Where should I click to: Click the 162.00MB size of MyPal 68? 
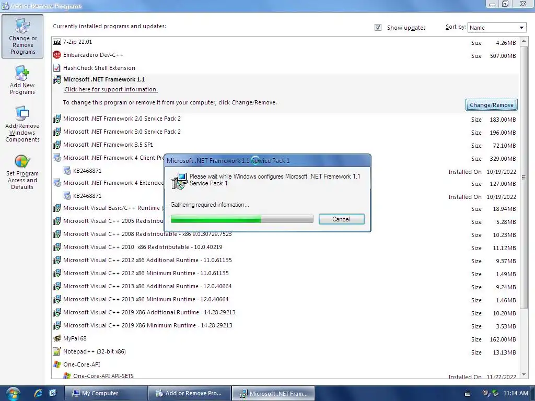[503, 339]
